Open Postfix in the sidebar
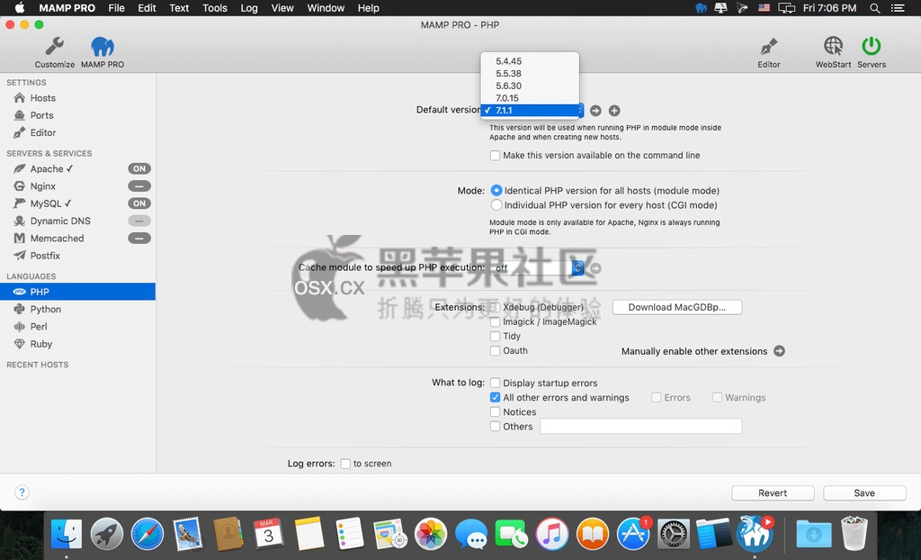Image resolution: width=921 pixels, height=560 pixels. pos(45,256)
